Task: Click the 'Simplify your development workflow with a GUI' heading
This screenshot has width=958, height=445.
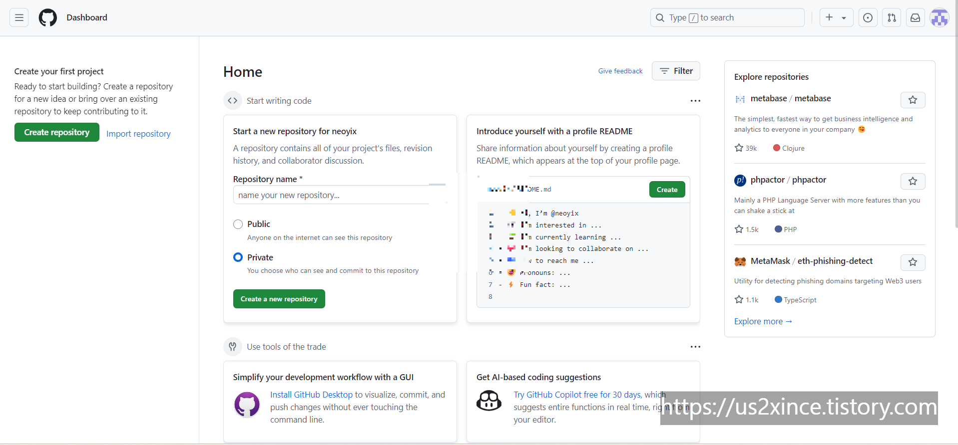Action: 323,377
